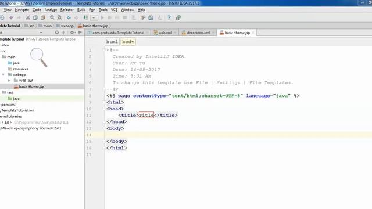The image size is (372, 209).
Task: Open the Project panel gear settings
Action: pos(72,33)
